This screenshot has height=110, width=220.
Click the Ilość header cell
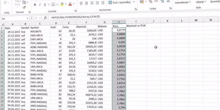56,27
